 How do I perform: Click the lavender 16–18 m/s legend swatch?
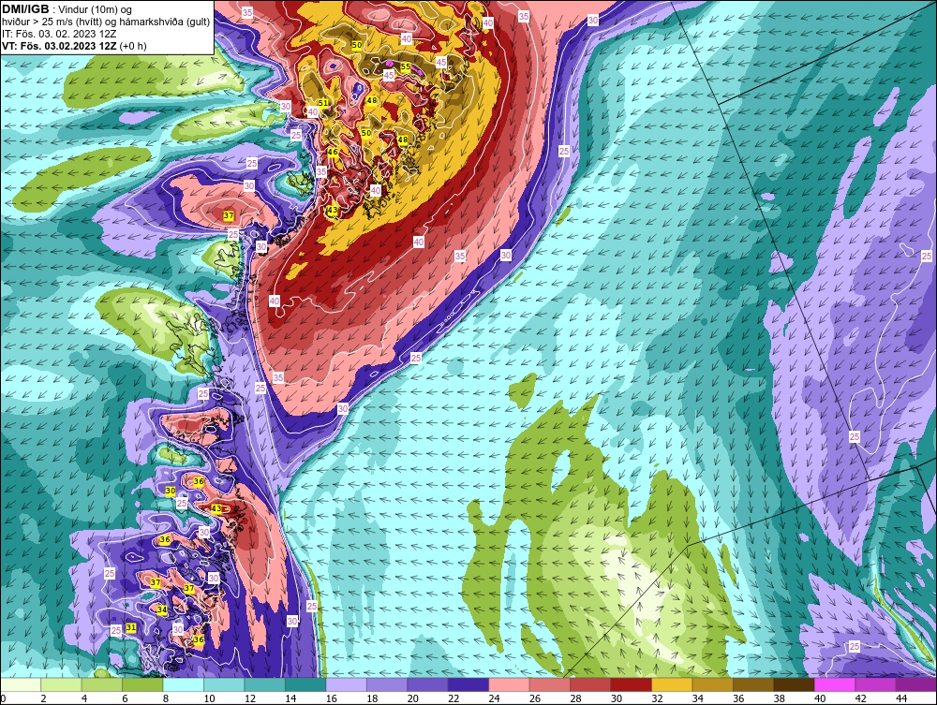coord(347,684)
